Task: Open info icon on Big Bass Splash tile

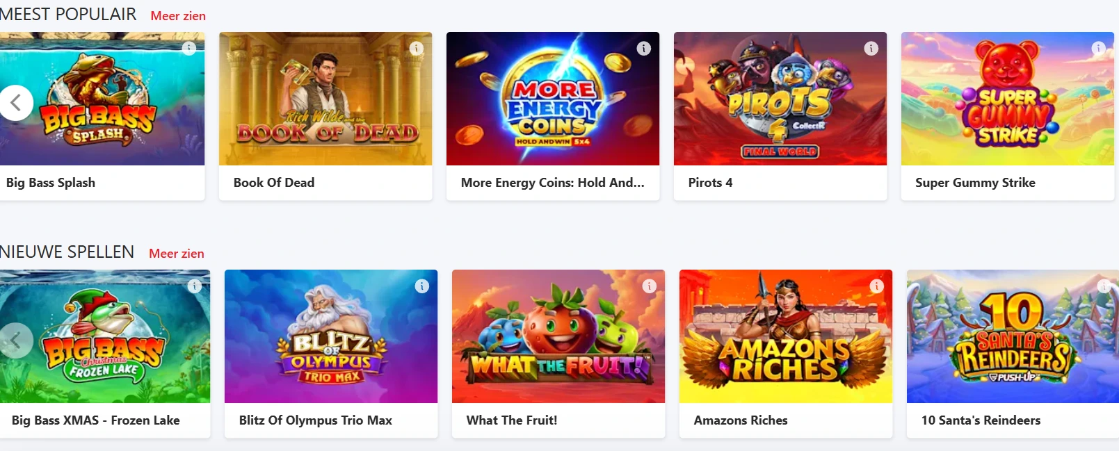Action: point(188,48)
